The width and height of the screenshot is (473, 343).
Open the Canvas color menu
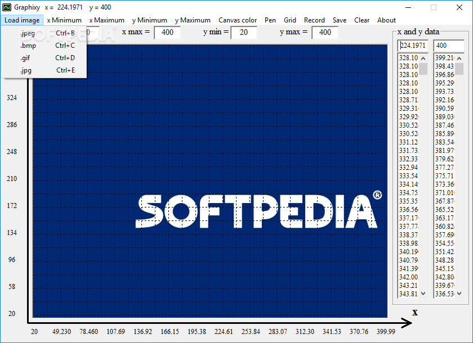pos(238,20)
